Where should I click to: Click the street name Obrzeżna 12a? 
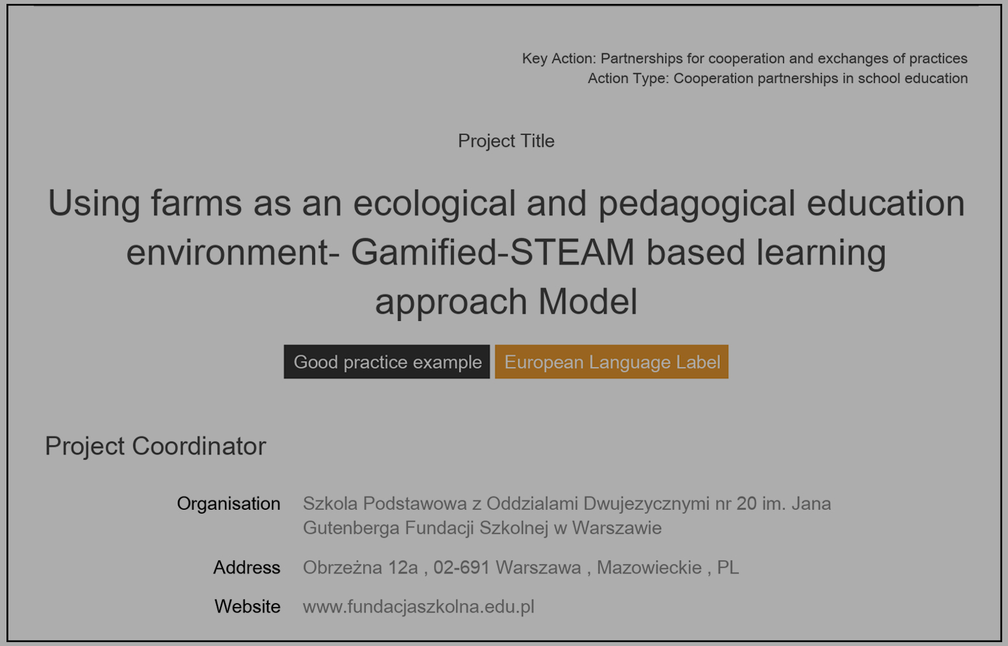360,568
